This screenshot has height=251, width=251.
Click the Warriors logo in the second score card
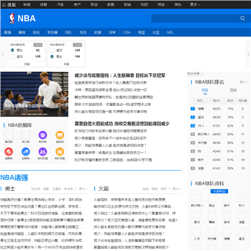point(52,56)
